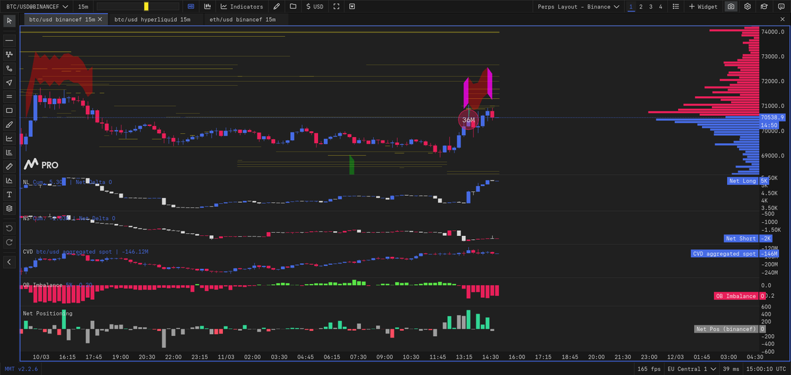This screenshot has width=791, height=375.
Task: Collapse the left drawing toolbar
Action: [x=9, y=262]
